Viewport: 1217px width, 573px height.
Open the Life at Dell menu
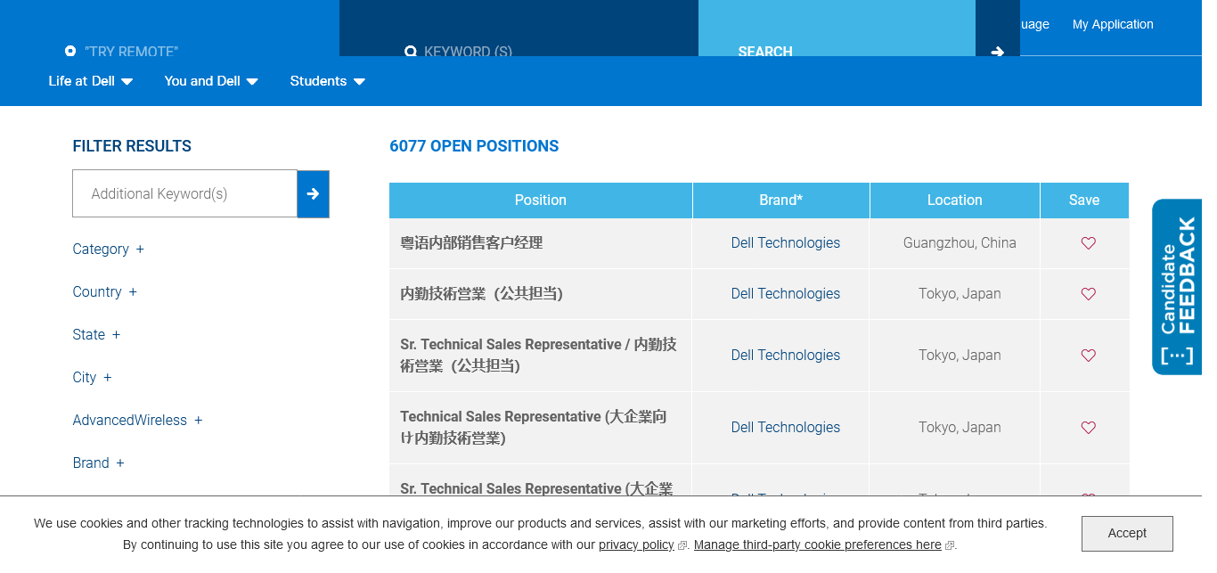tap(90, 81)
